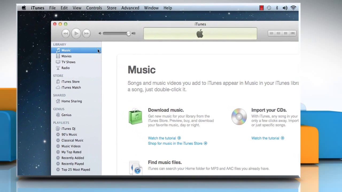Open the Music Videos playlist

pyautogui.click(x=76, y=146)
